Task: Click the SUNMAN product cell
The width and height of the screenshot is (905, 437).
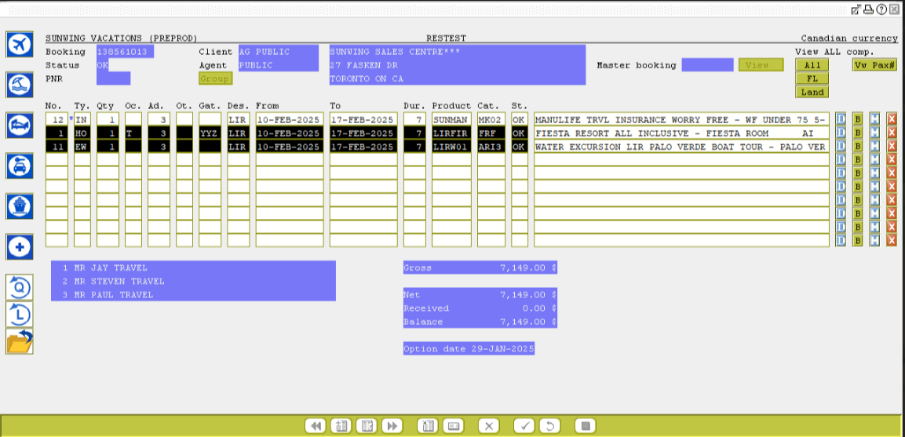Action: (451, 119)
